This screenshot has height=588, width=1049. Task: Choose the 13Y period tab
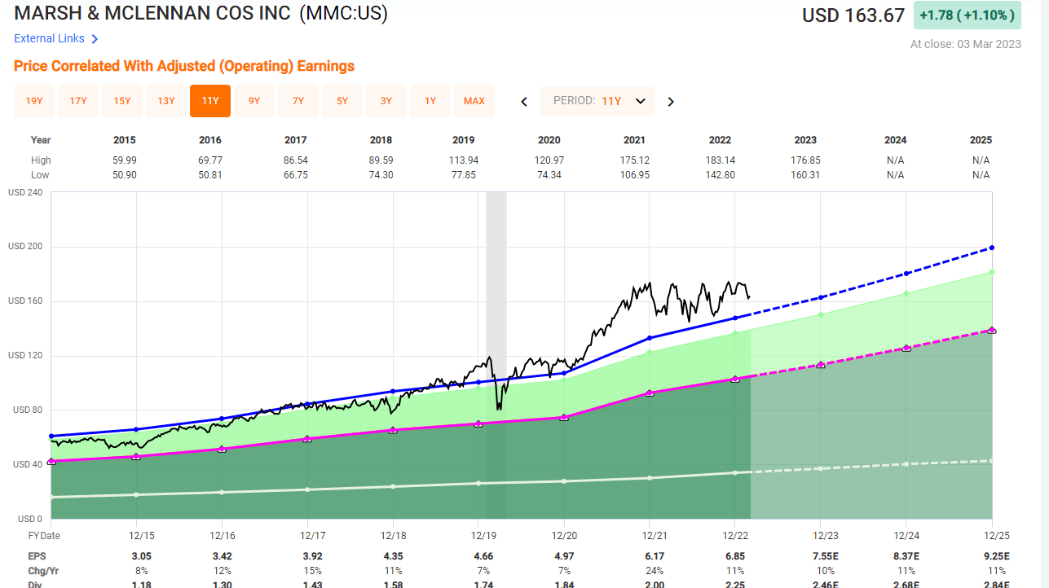[166, 101]
